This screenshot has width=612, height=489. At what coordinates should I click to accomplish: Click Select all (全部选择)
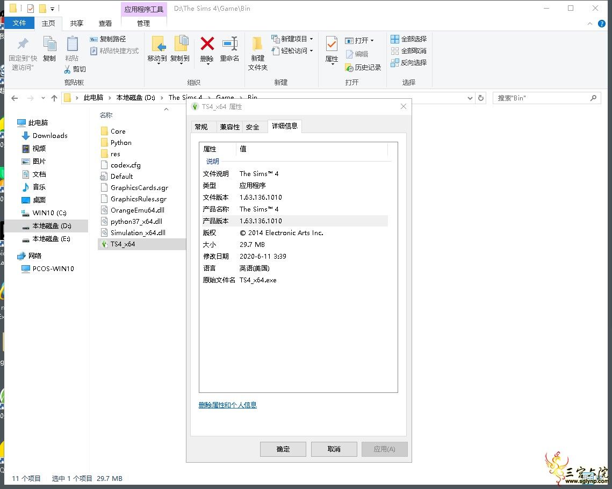[409, 39]
